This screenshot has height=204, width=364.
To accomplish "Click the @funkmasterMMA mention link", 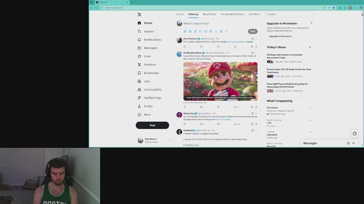I will (235, 42).
